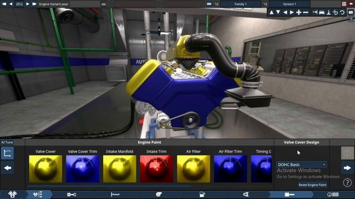Take a screenshot with the camera icon
The height and width of the screenshot is (199, 355).
pyautogui.click(x=351, y=12)
